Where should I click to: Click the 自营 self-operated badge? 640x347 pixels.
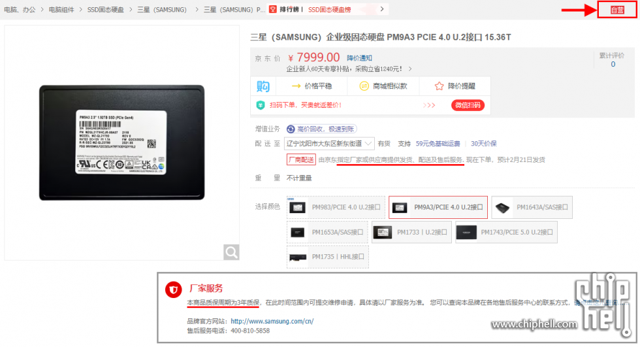coord(617,10)
